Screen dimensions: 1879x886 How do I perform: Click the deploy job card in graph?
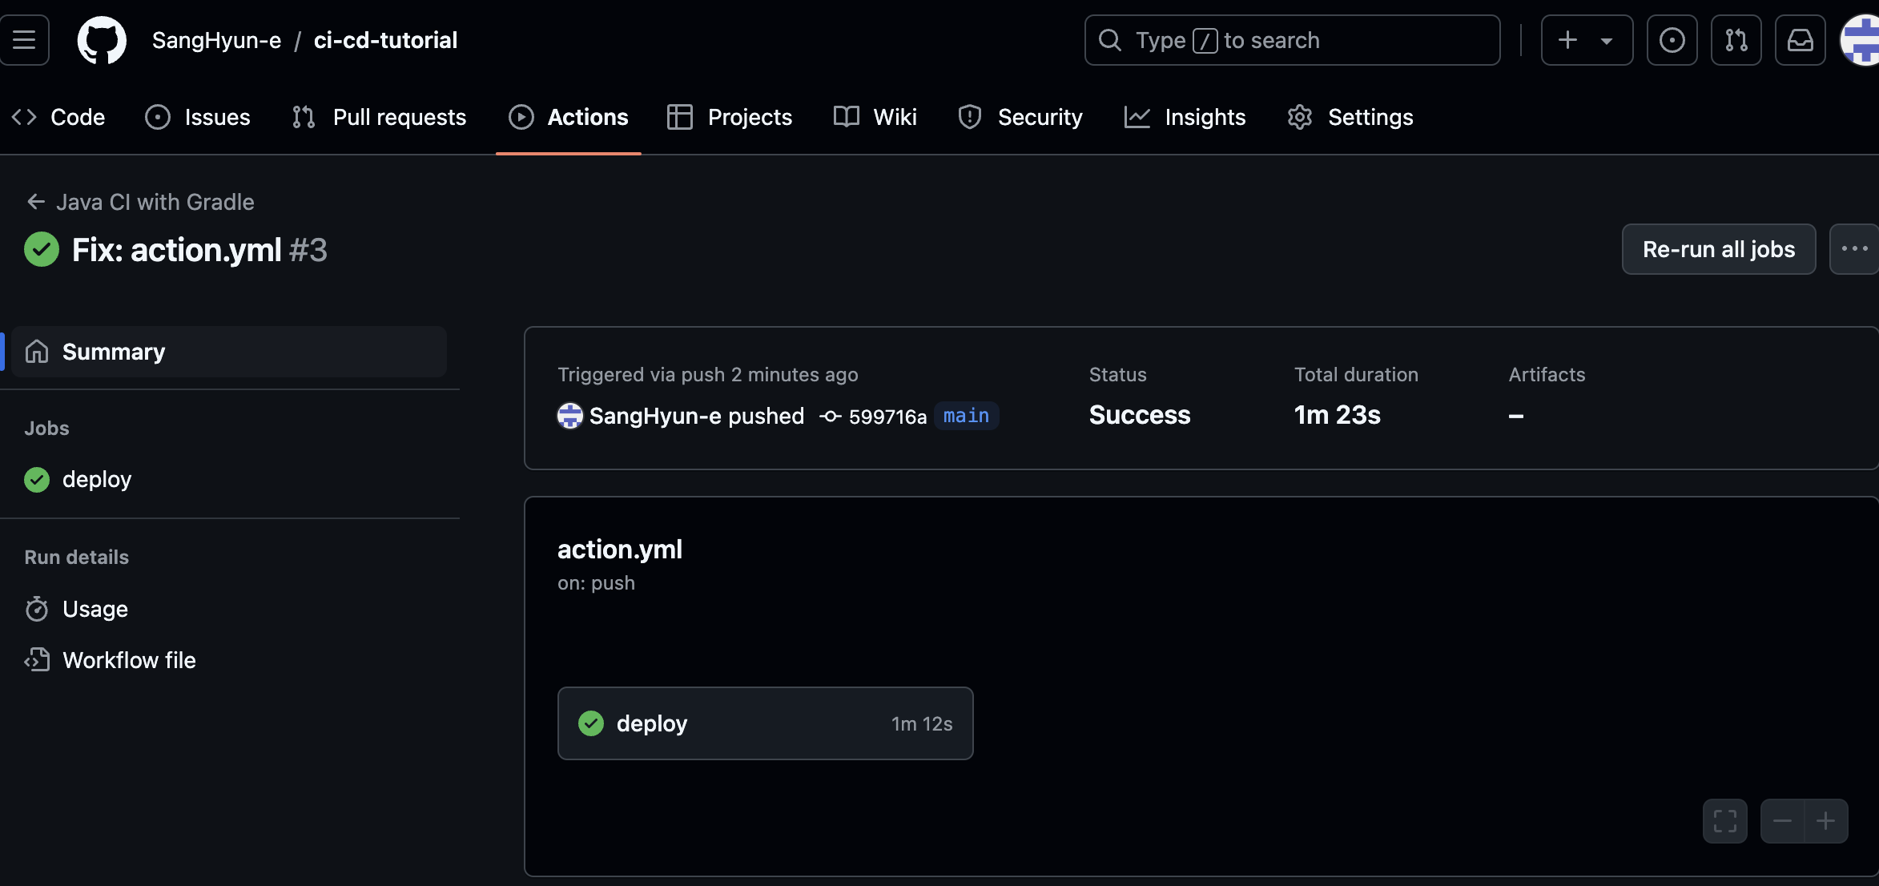pyautogui.click(x=764, y=723)
